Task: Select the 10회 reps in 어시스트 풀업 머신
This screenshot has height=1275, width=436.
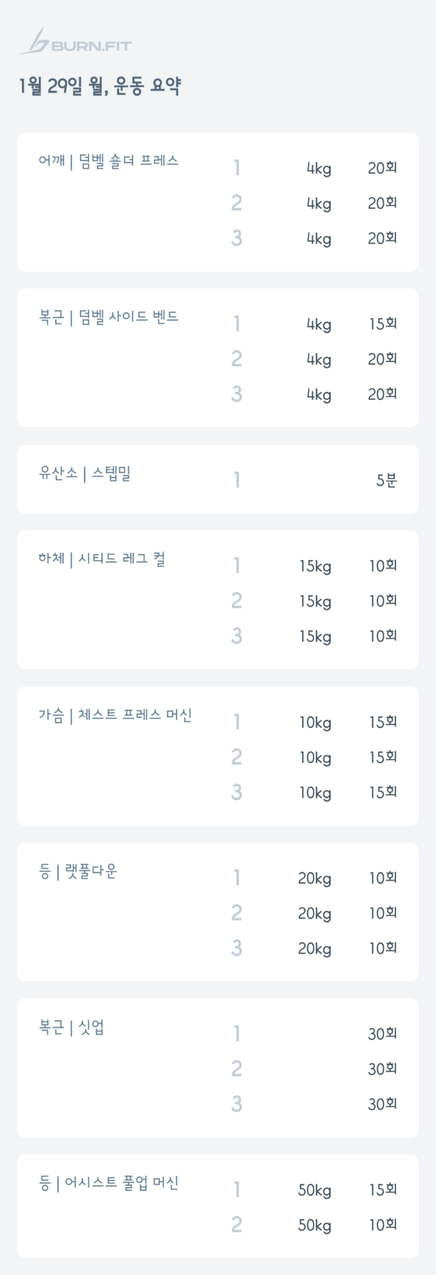Action: pos(383,1225)
